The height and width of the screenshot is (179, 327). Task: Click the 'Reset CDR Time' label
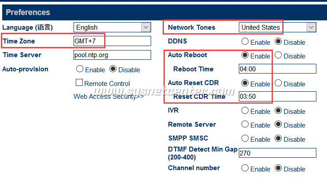[199, 97]
